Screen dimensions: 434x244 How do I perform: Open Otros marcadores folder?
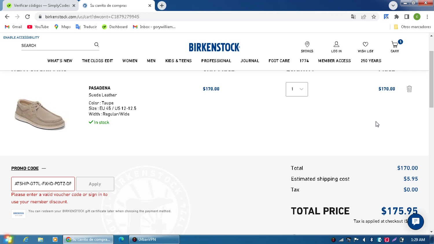click(x=412, y=27)
